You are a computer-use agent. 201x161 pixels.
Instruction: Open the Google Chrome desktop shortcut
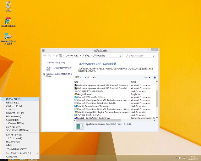pos(8,21)
